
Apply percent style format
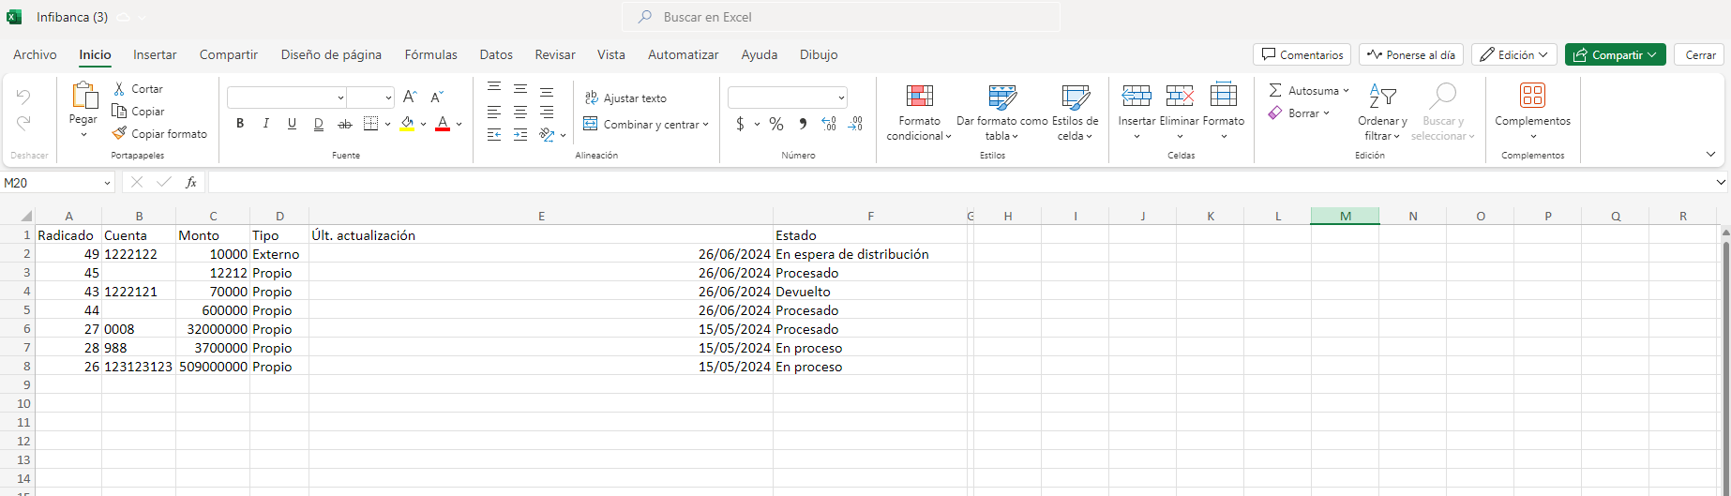(776, 124)
